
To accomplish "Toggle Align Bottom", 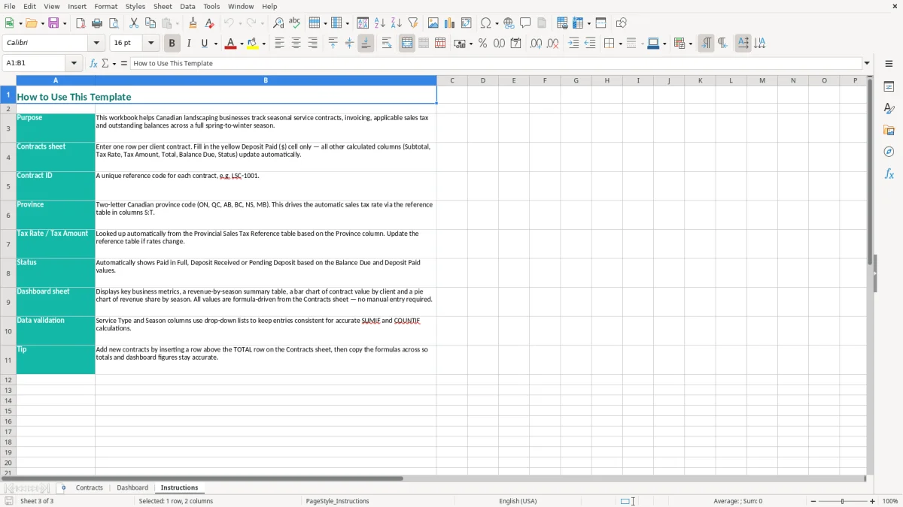I will tap(366, 44).
